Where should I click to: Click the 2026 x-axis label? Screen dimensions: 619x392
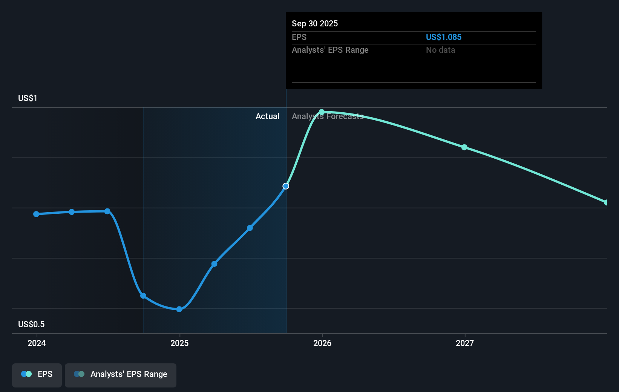[x=322, y=343]
